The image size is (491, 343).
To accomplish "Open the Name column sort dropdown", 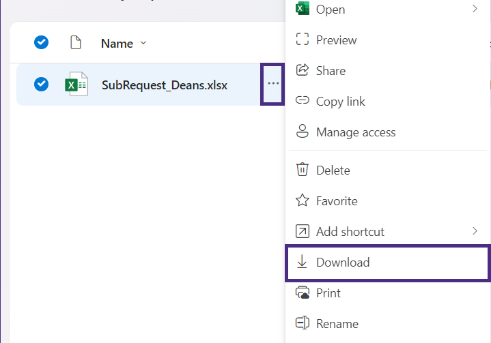I will point(143,43).
